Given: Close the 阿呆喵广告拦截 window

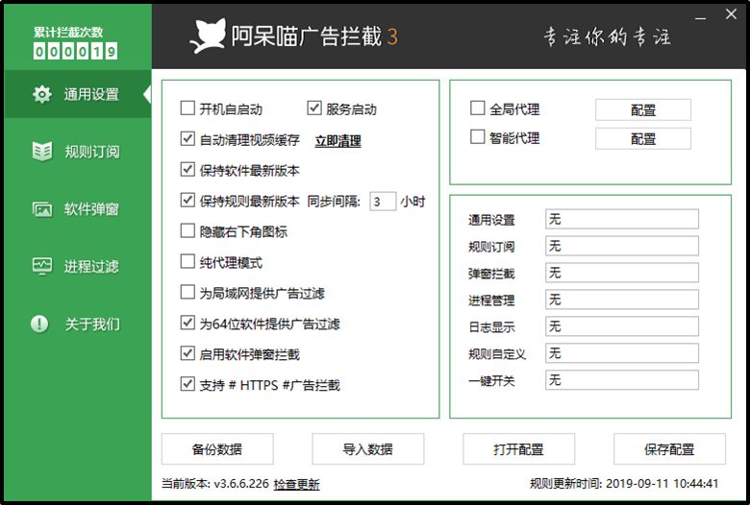Looking at the screenshot, I should (731, 14).
